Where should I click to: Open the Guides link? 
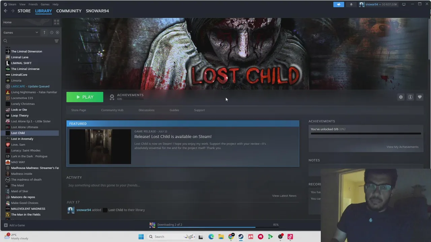pos(174,110)
